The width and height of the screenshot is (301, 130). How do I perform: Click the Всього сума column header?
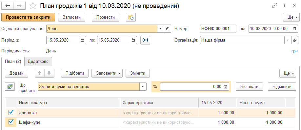261,102
